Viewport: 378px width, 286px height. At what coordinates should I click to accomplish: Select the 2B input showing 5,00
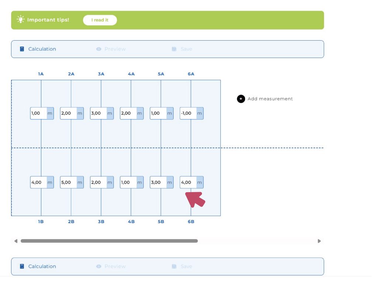tap(68, 182)
